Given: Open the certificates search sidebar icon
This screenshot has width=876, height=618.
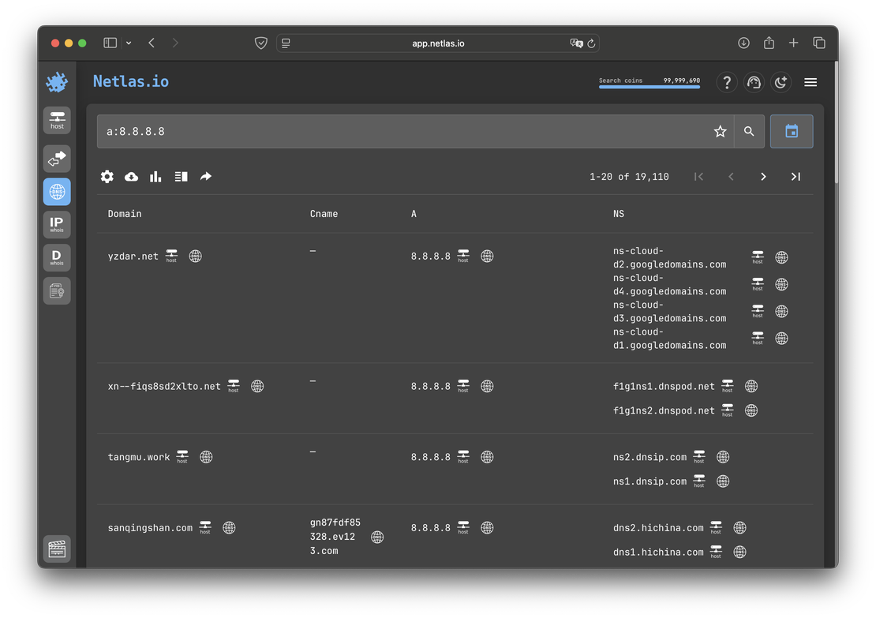Looking at the screenshot, I should point(57,291).
